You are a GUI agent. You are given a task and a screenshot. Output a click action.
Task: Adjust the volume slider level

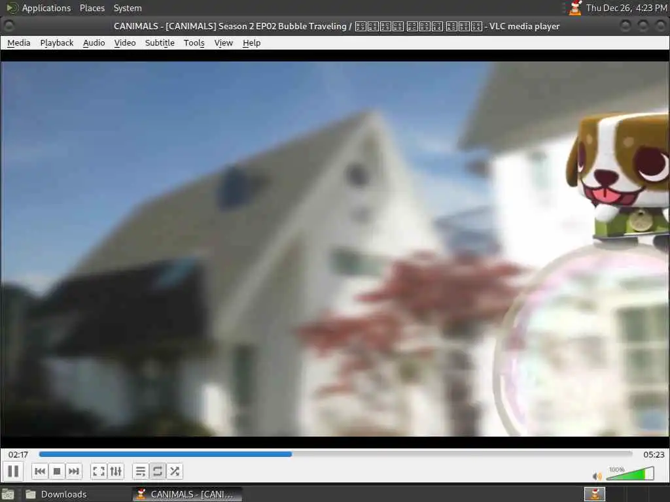[x=630, y=474]
